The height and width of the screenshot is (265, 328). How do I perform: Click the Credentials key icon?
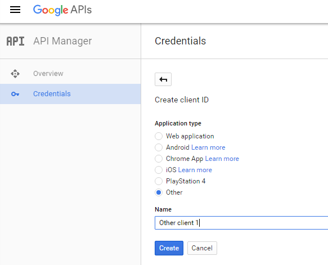[x=15, y=94]
